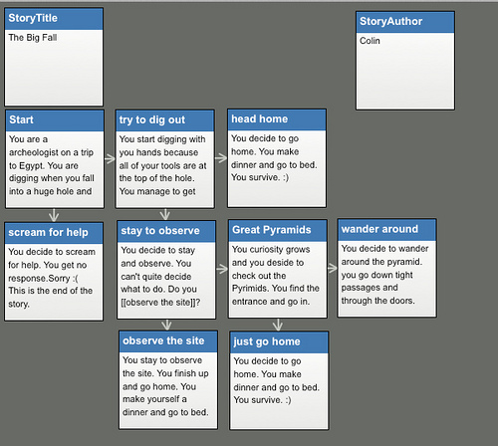
Task: Click arrow from Great Pyramids to 'wander around'
Action: pos(332,268)
